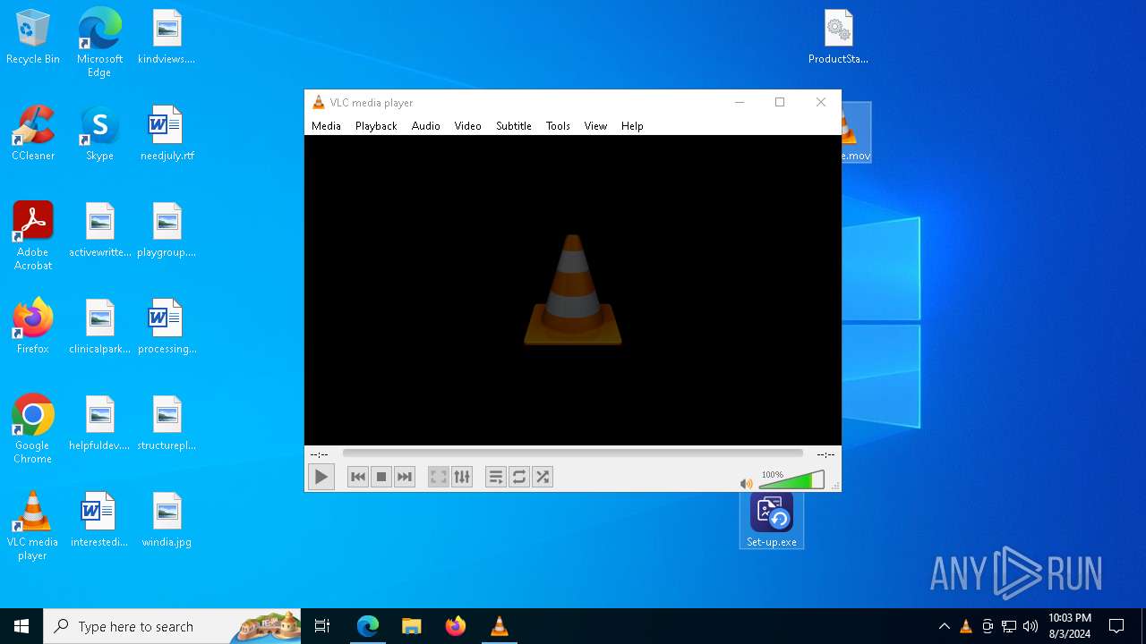The image size is (1146, 644).
Task: Open system volume tray icon
Action: 1031,626
